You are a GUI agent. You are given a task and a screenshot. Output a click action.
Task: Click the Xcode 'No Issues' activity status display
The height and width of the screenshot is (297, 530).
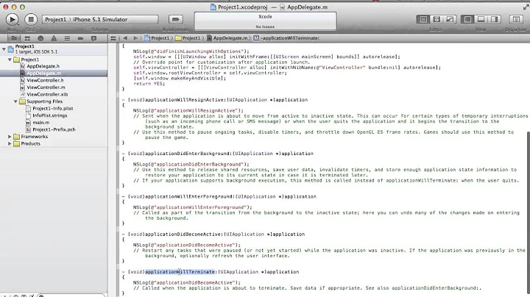(265, 21)
